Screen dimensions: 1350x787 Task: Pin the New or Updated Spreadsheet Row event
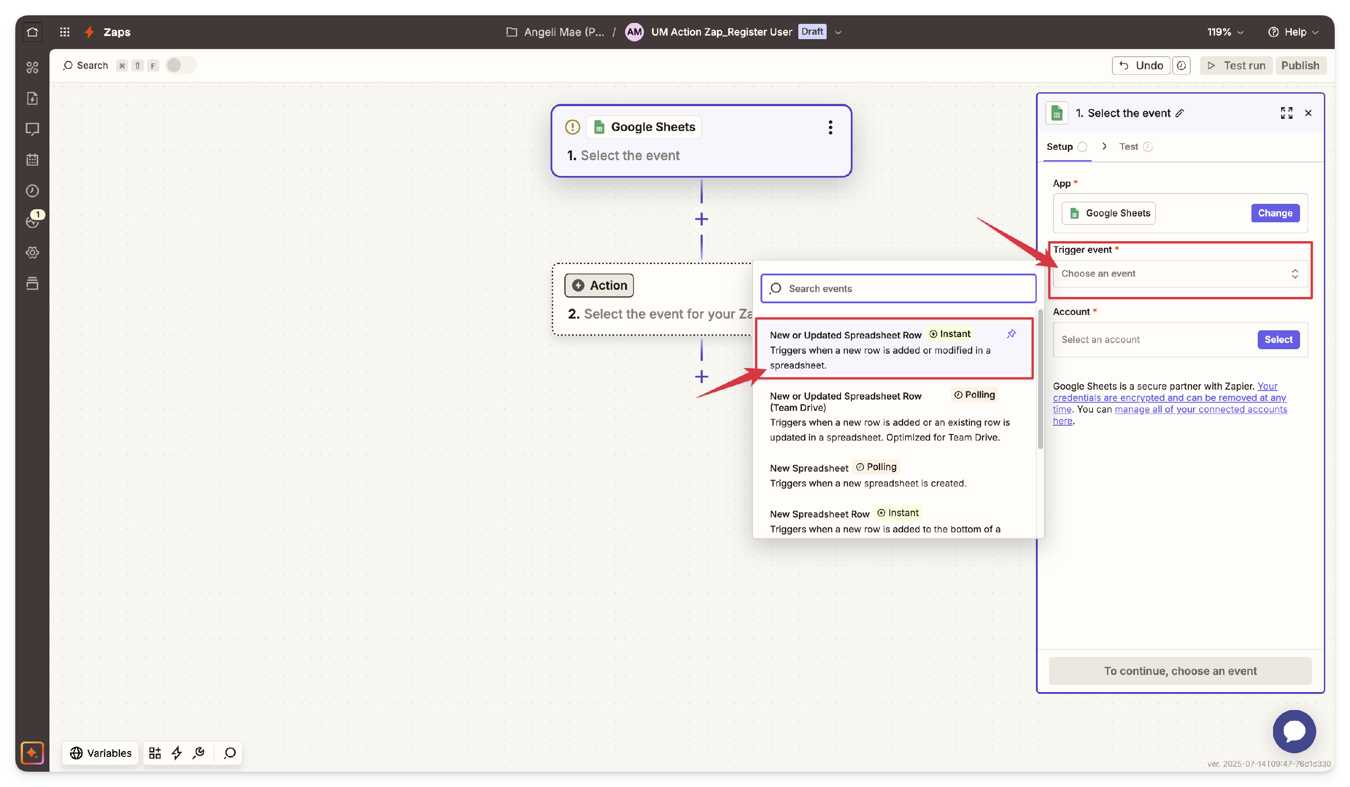pyautogui.click(x=1011, y=334)
